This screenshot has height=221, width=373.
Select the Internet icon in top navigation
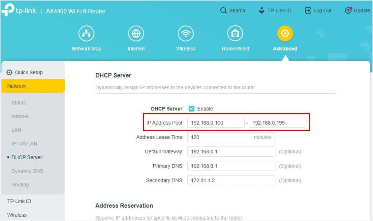136,38
